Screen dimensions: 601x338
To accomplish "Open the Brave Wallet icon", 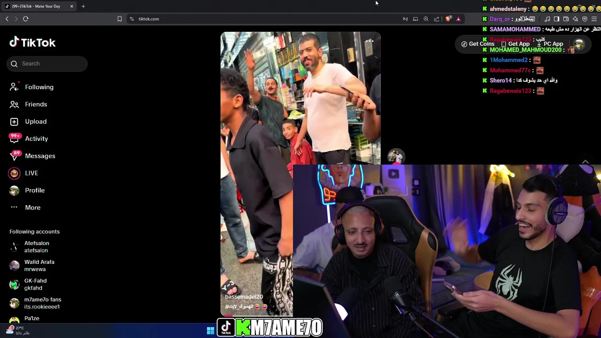I will point(566,19).
